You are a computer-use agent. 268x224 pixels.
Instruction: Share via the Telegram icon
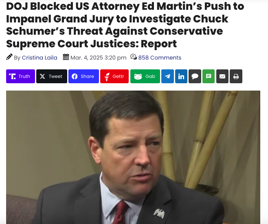click(x=167, y=76)
